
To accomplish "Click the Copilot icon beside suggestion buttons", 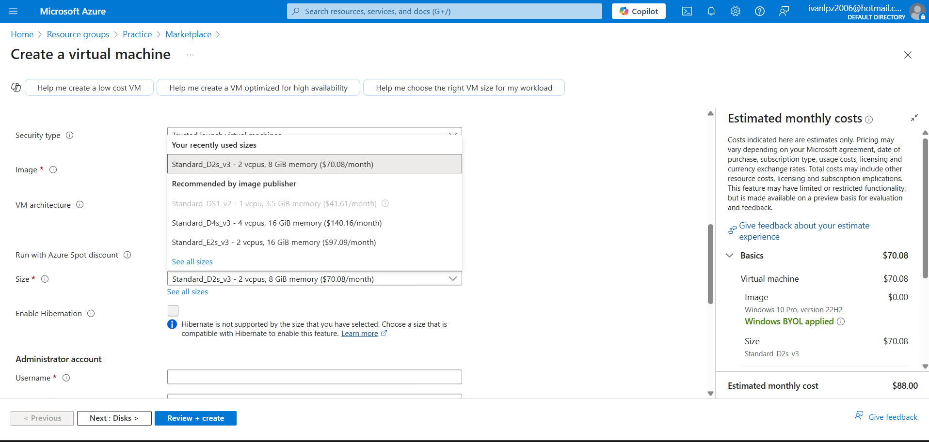I will pos(16,87).
